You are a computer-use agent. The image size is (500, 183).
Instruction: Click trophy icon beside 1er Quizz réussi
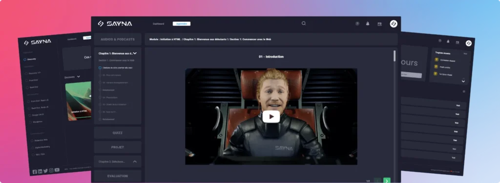(435, 74)
